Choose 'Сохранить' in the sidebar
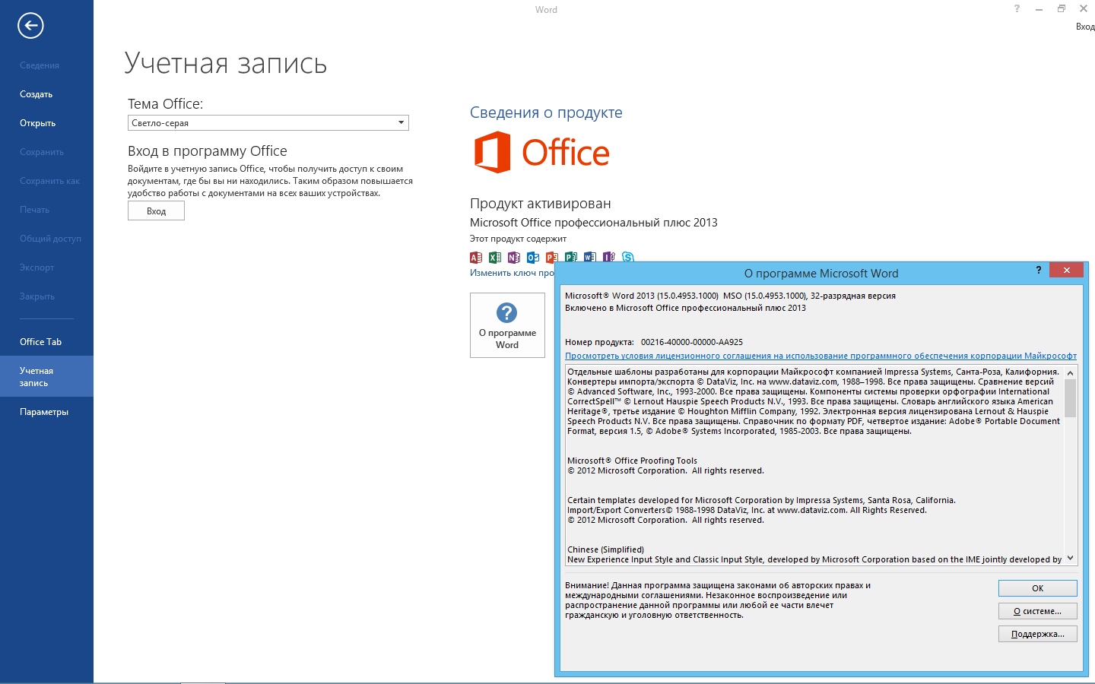The width and height of the screenshot is (1095, 684). tap(42, 152)
